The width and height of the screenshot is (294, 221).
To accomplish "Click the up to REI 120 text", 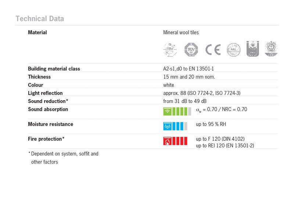I will [225, 145].
